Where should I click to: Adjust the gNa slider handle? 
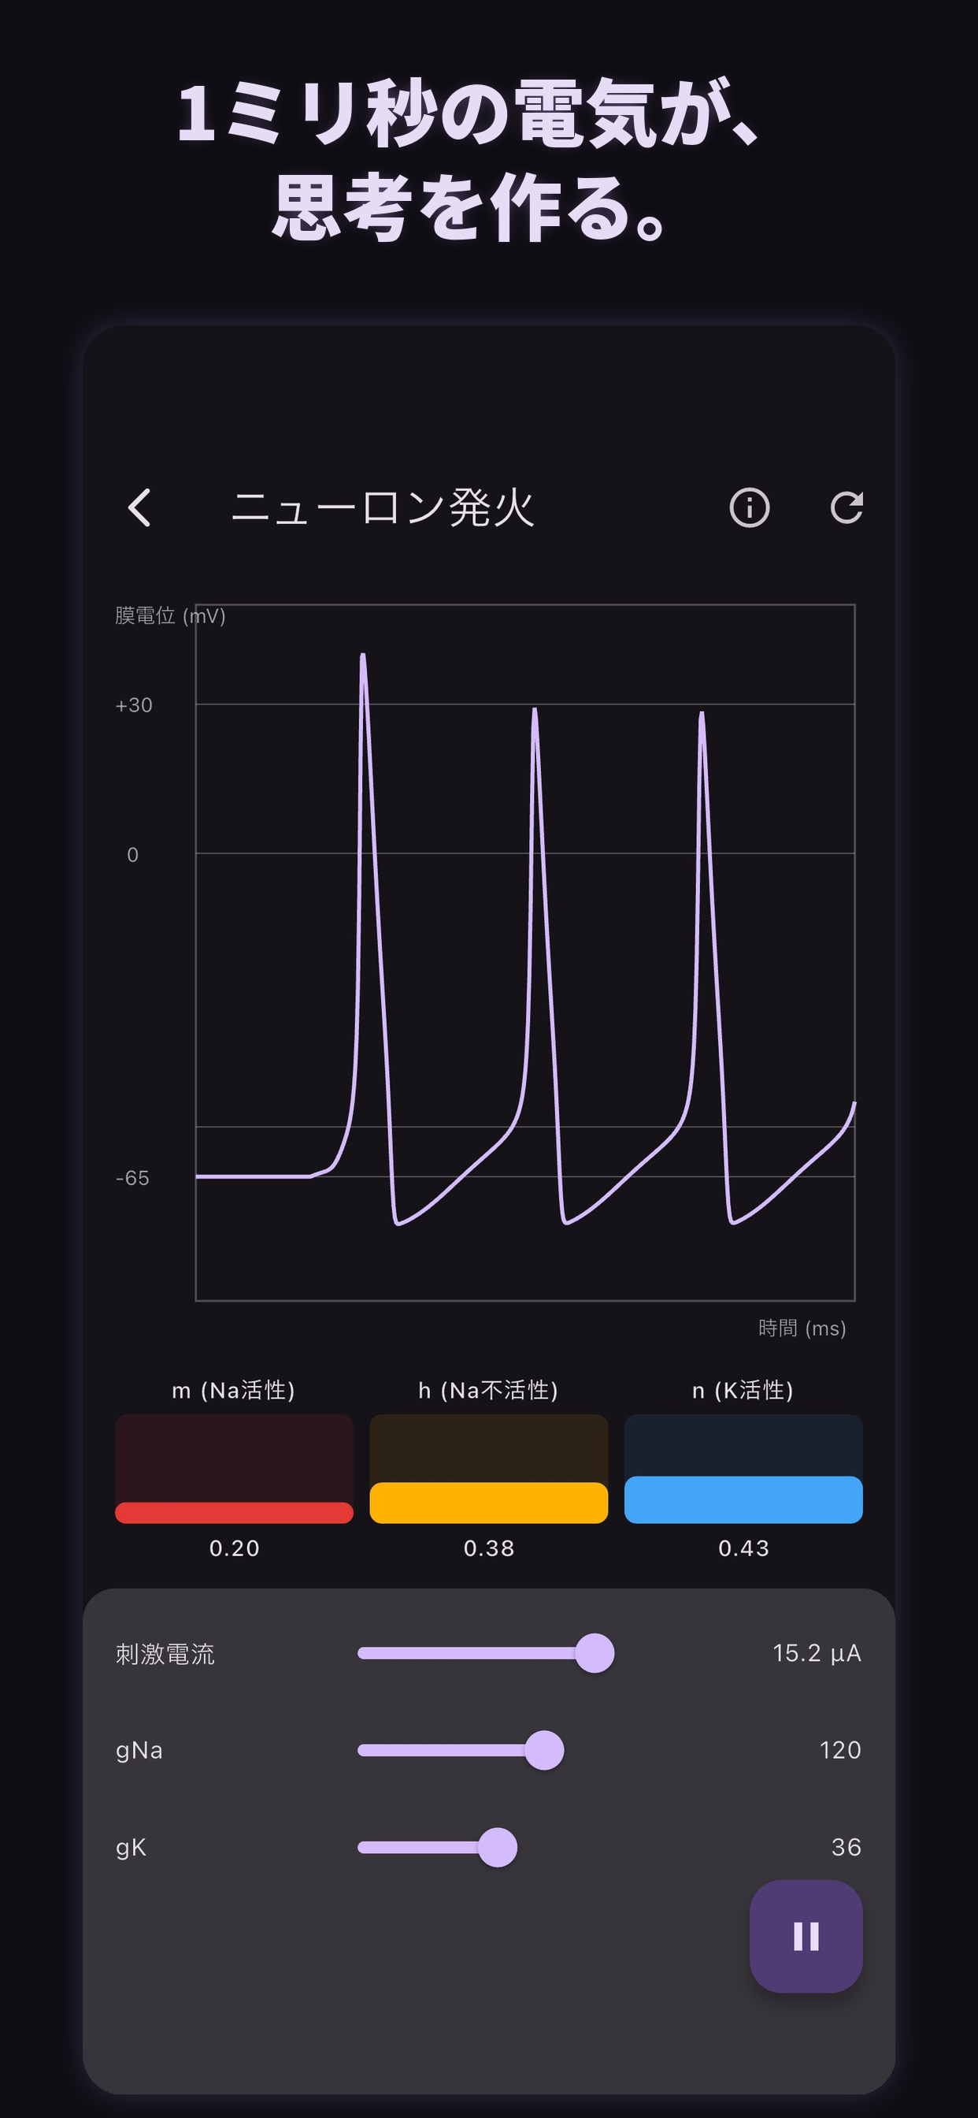click(544, 1750)
